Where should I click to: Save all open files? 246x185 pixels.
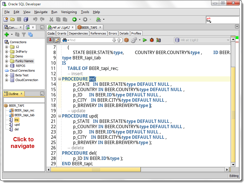26,20
